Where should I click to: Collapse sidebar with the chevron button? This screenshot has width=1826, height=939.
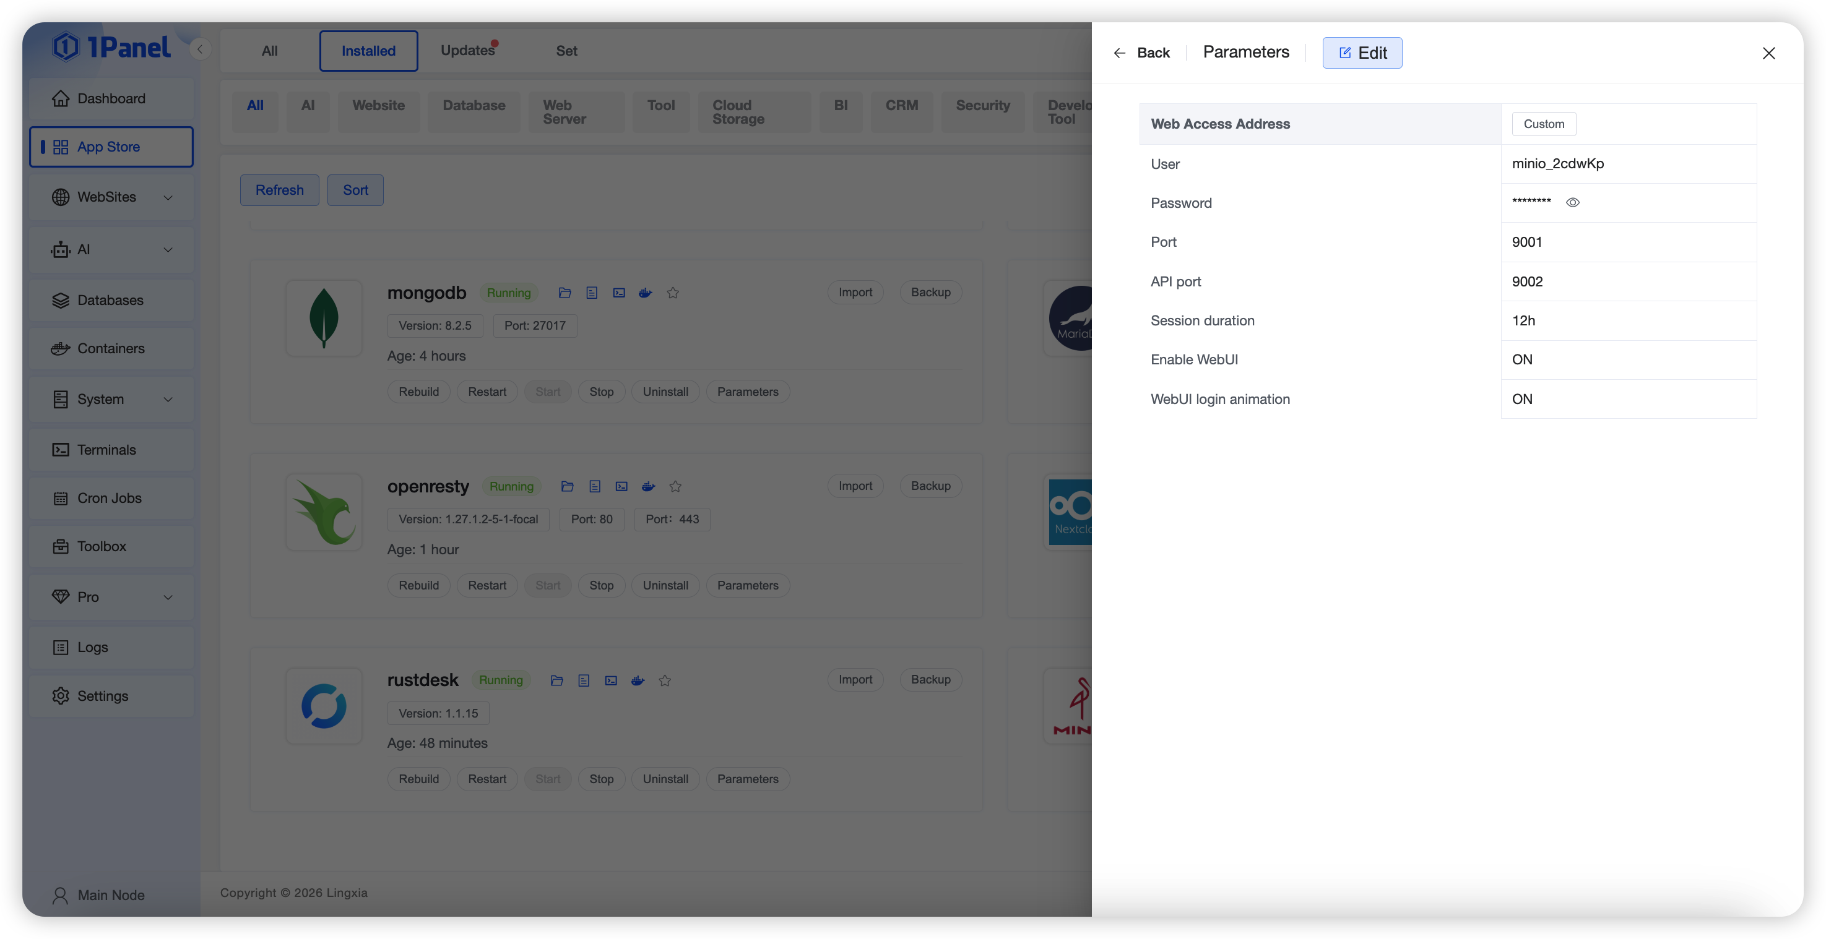tap(200, 49)
